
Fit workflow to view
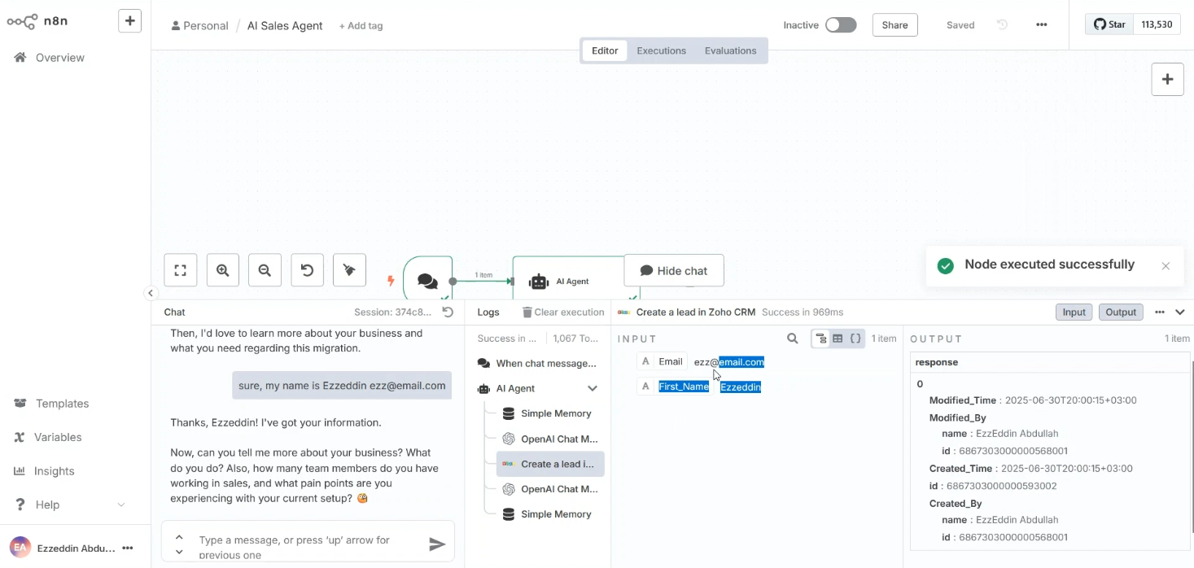(x=181, y=270)
